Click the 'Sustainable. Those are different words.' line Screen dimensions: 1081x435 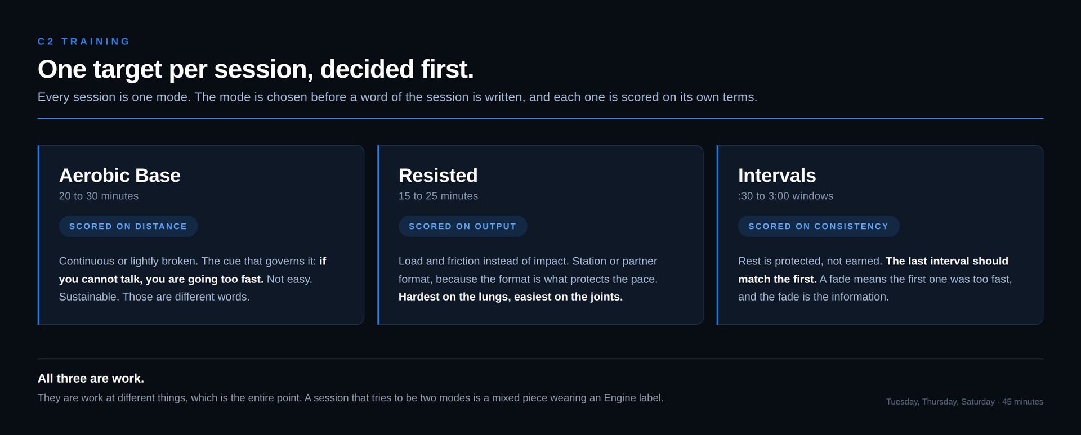click(154, 297)
